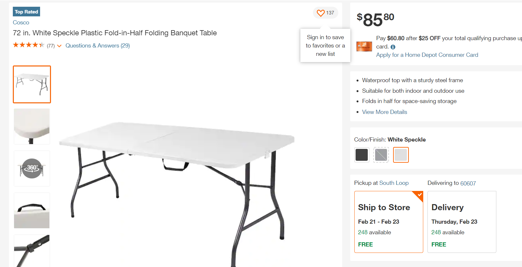The width and height of the screenshot is (522, 267).
Task: Select the carry handle thumbnail
Action: pyautogui.click(x=32, y=211)
